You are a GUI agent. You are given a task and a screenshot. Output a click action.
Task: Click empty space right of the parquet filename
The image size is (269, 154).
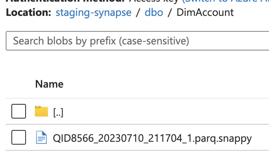click(x=260, y=138)
